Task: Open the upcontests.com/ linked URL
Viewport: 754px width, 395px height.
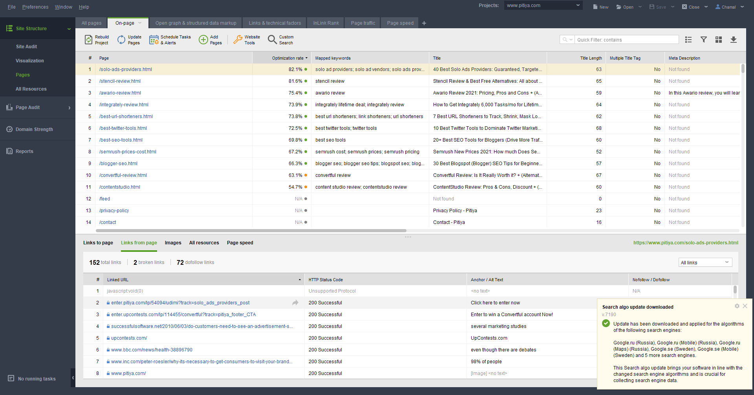Action: click(129, 338)
